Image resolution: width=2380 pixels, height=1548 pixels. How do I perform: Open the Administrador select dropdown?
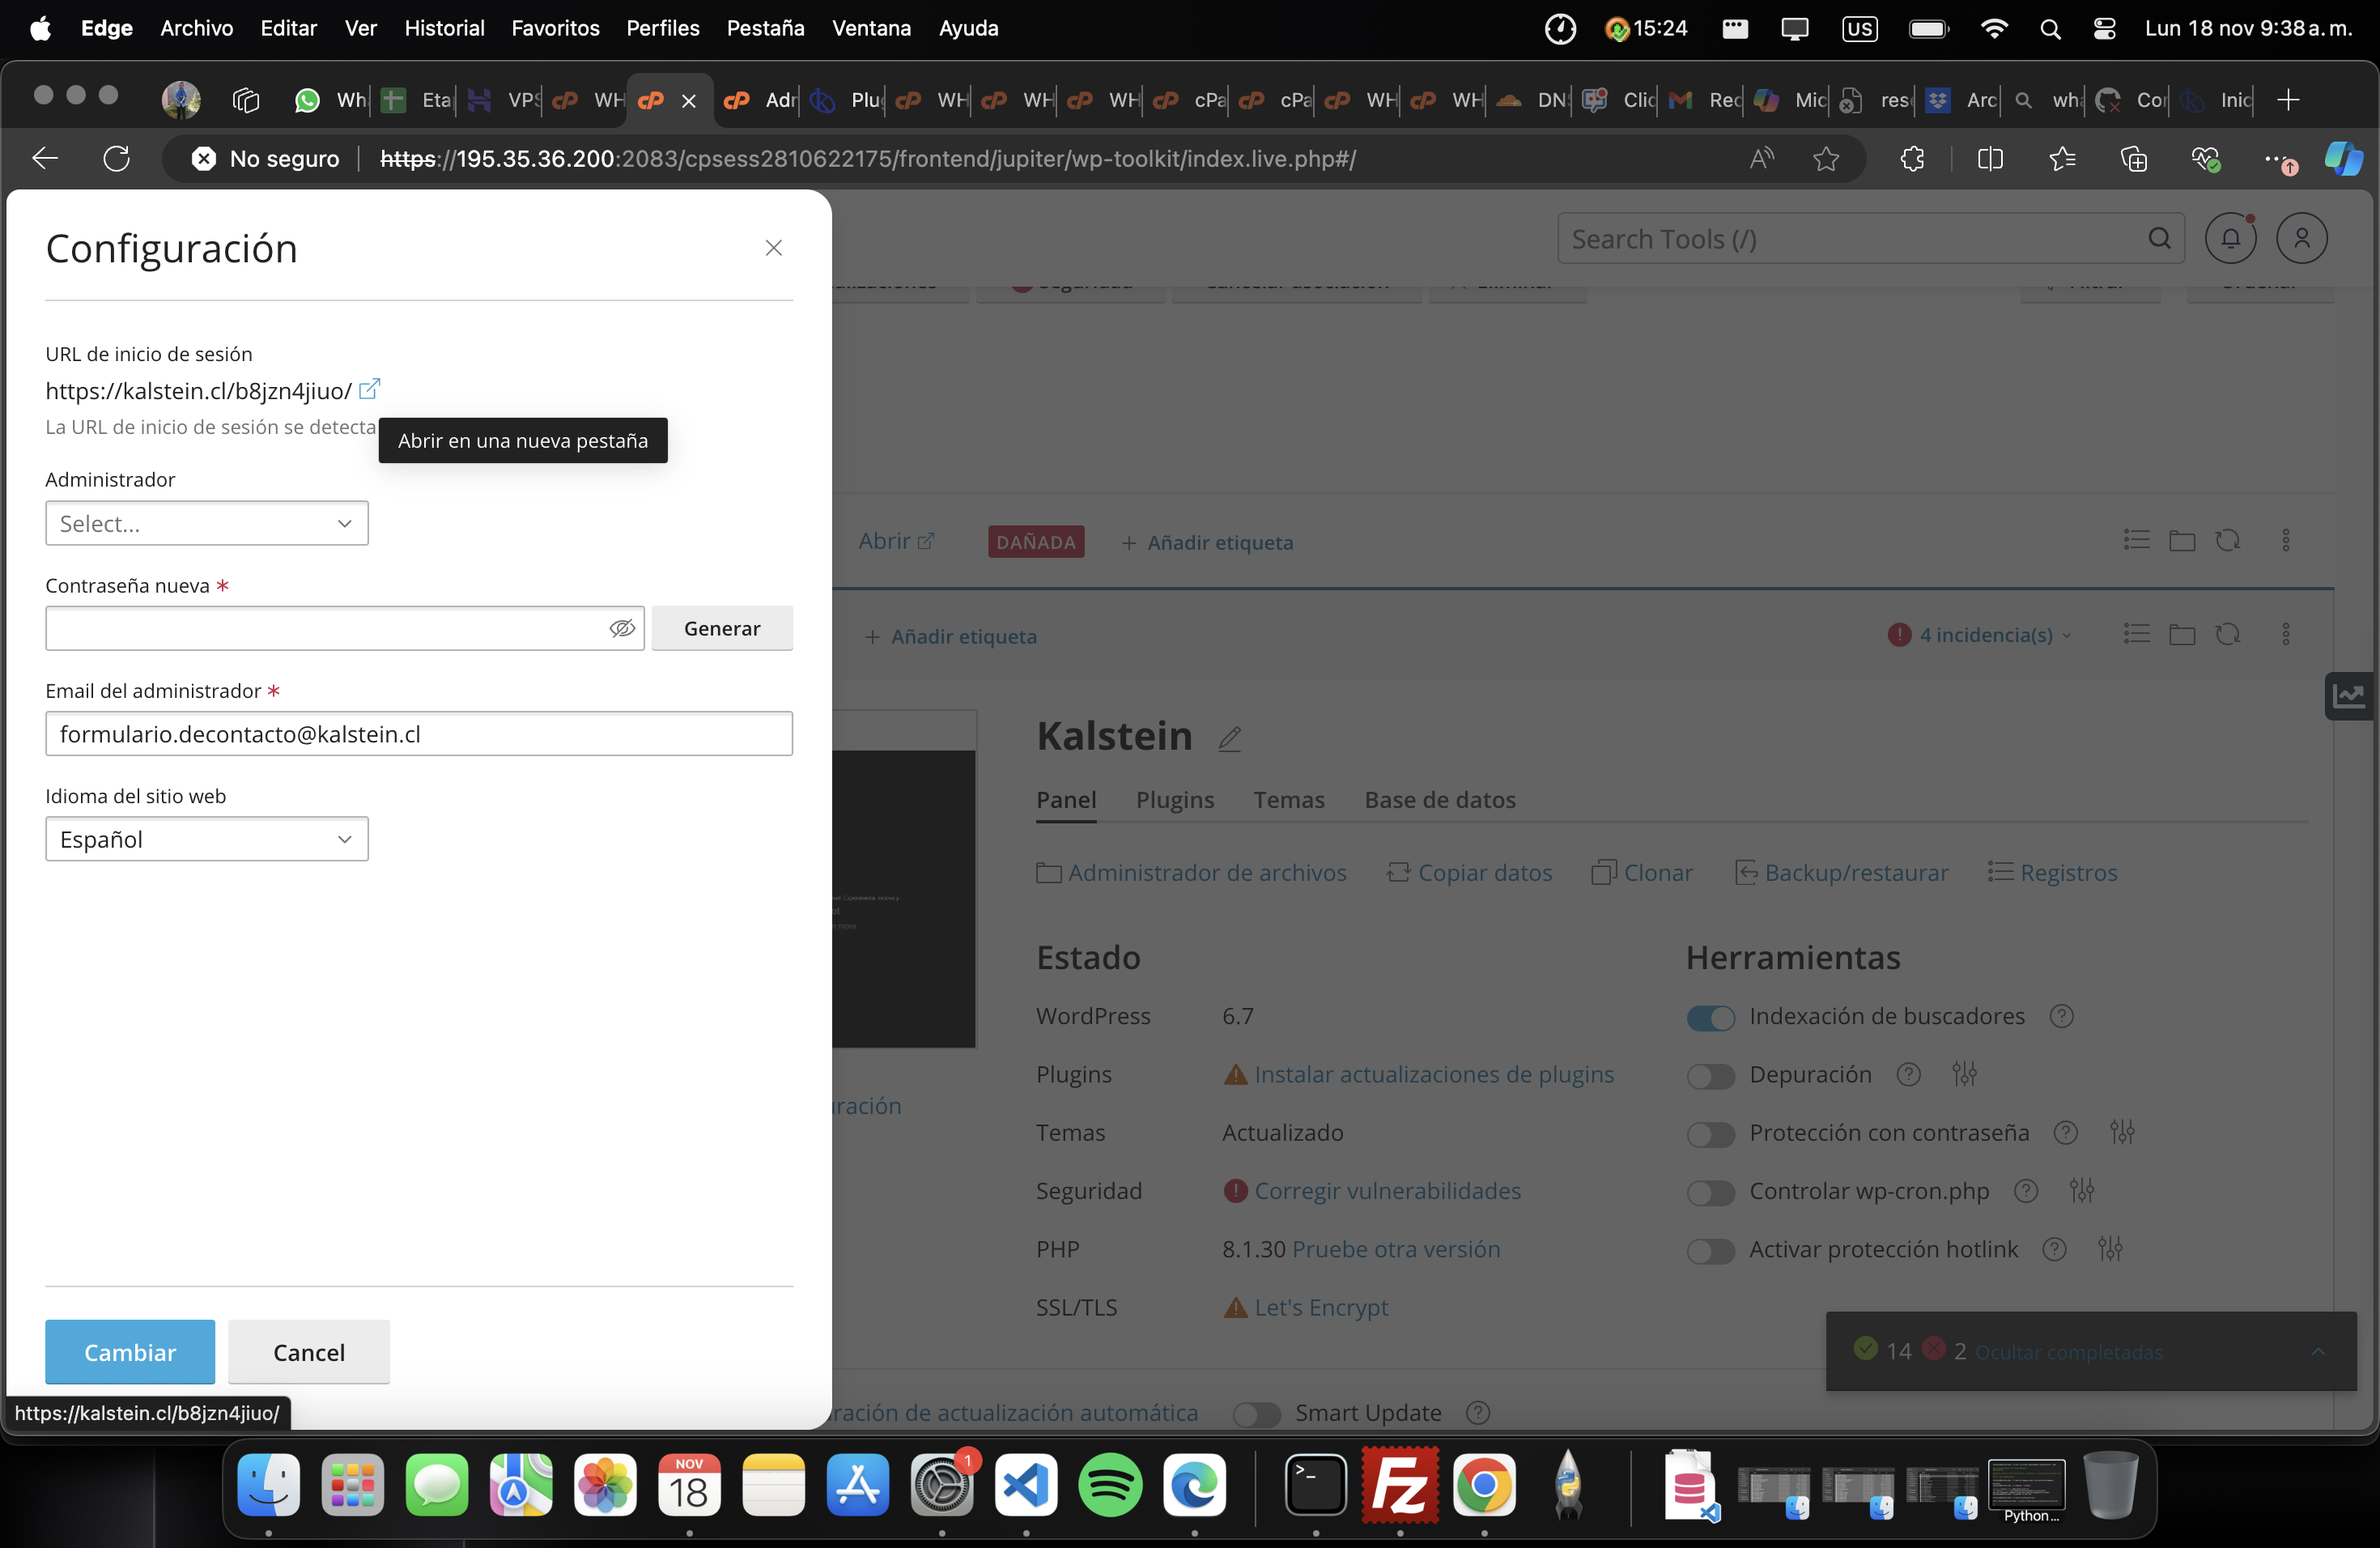(x=207, y=523)
